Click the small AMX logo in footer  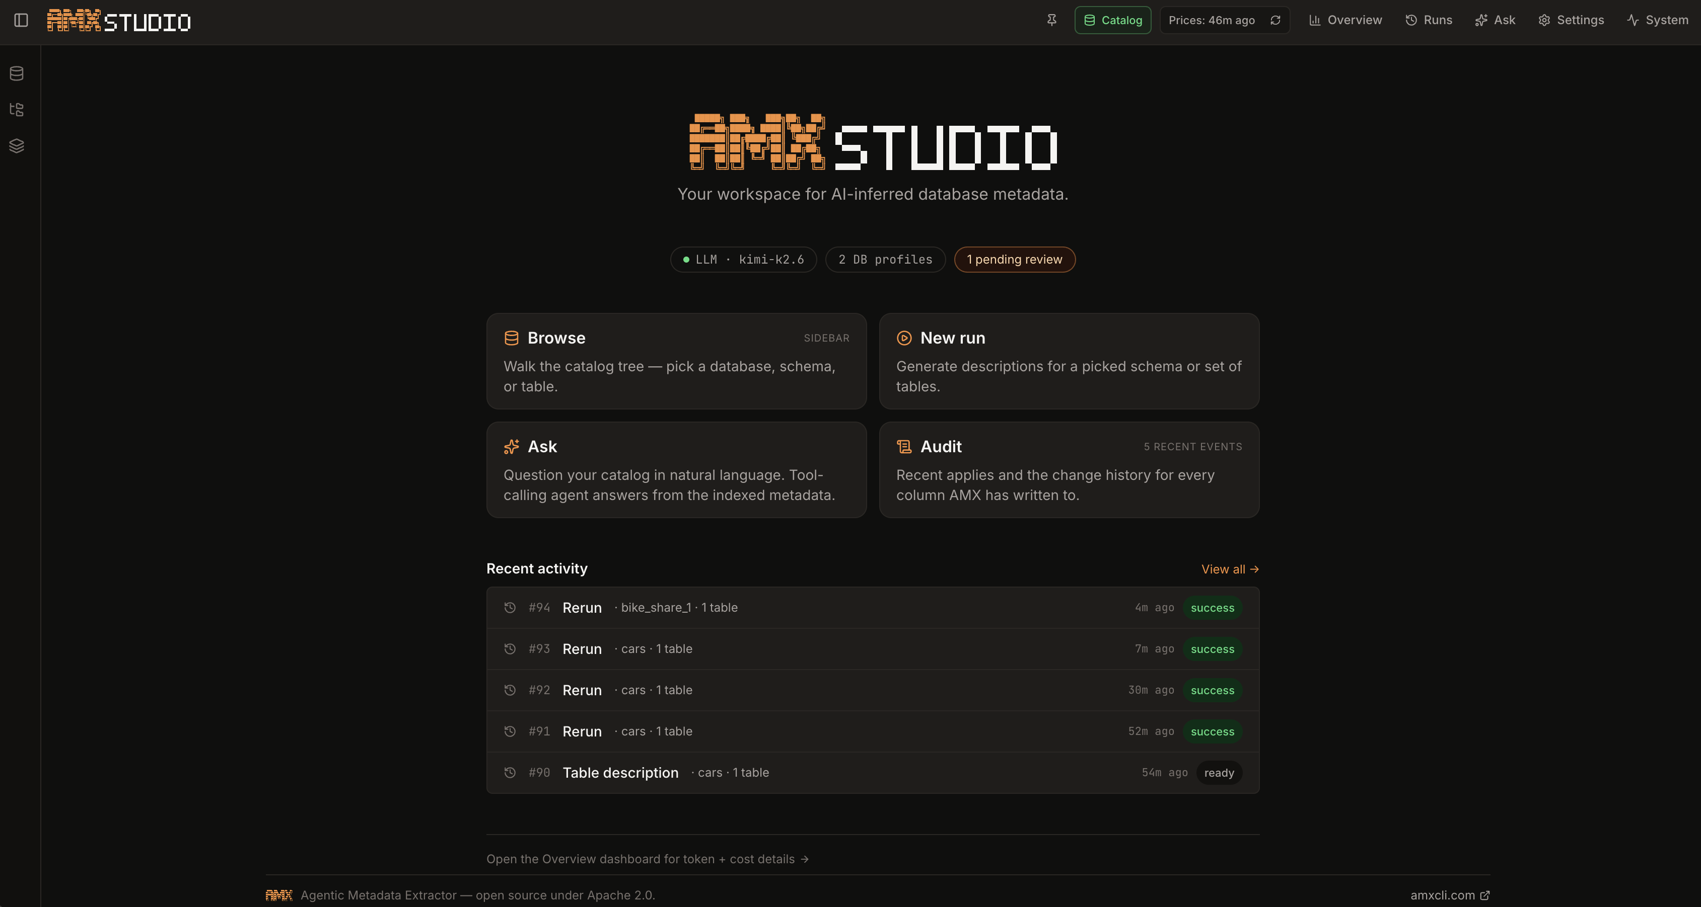coord(278,895)
